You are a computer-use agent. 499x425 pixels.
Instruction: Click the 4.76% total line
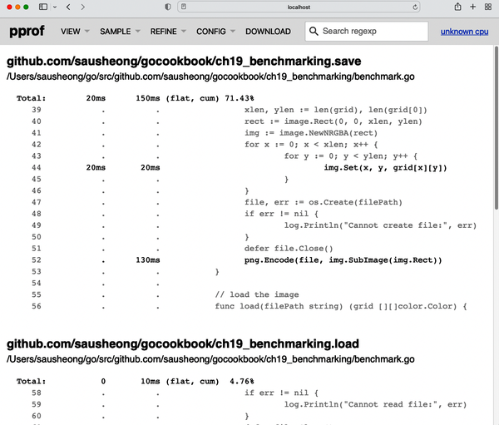click(136, 382)
